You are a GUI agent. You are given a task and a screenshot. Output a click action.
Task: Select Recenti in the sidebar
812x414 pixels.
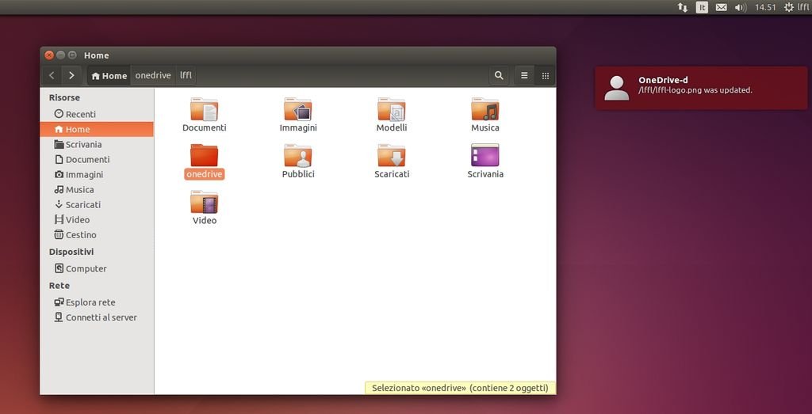tap(80, 114)
